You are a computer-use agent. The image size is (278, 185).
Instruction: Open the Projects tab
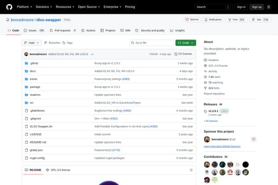click(x=108, y=31)
